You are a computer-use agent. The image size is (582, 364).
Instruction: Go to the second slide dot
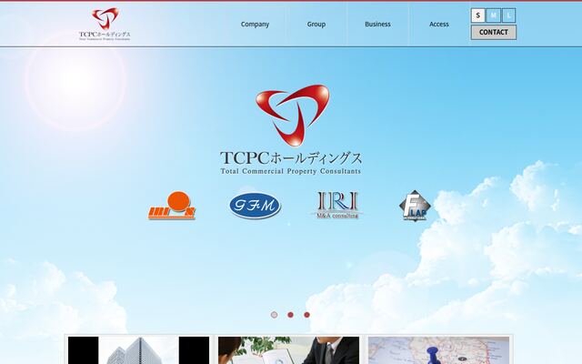(x=290, y=315)
